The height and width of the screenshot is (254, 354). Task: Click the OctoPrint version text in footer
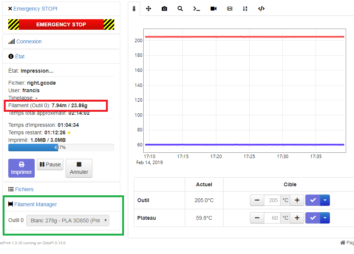coord(32,243)
